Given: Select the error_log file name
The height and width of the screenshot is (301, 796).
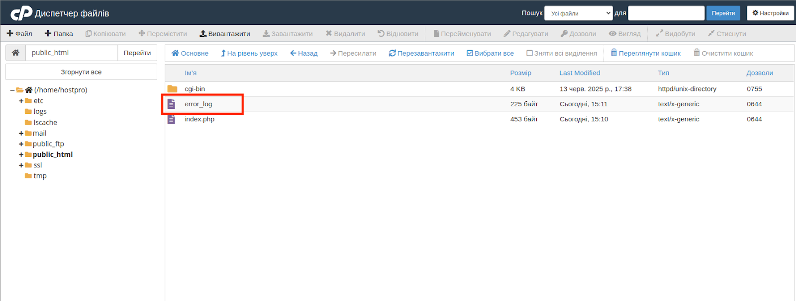Looking at the screenshot, I should click(x=198, y=104).
